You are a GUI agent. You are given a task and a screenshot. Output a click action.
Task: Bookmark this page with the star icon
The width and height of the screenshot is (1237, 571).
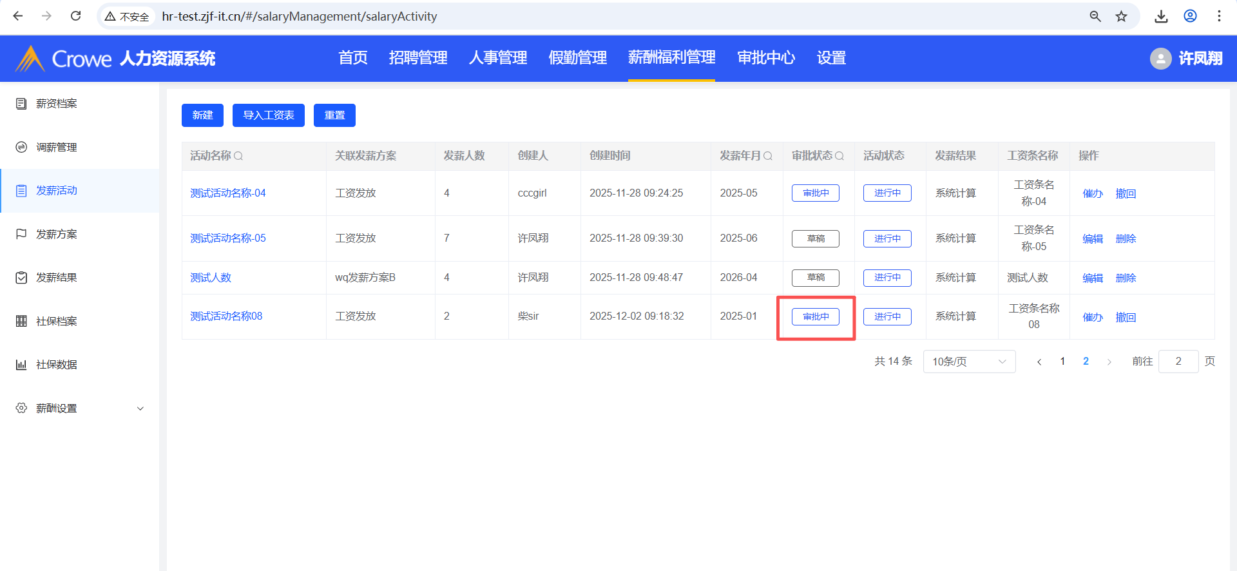tap(1122, 16)
